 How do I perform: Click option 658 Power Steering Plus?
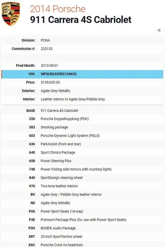pos(82,161)
